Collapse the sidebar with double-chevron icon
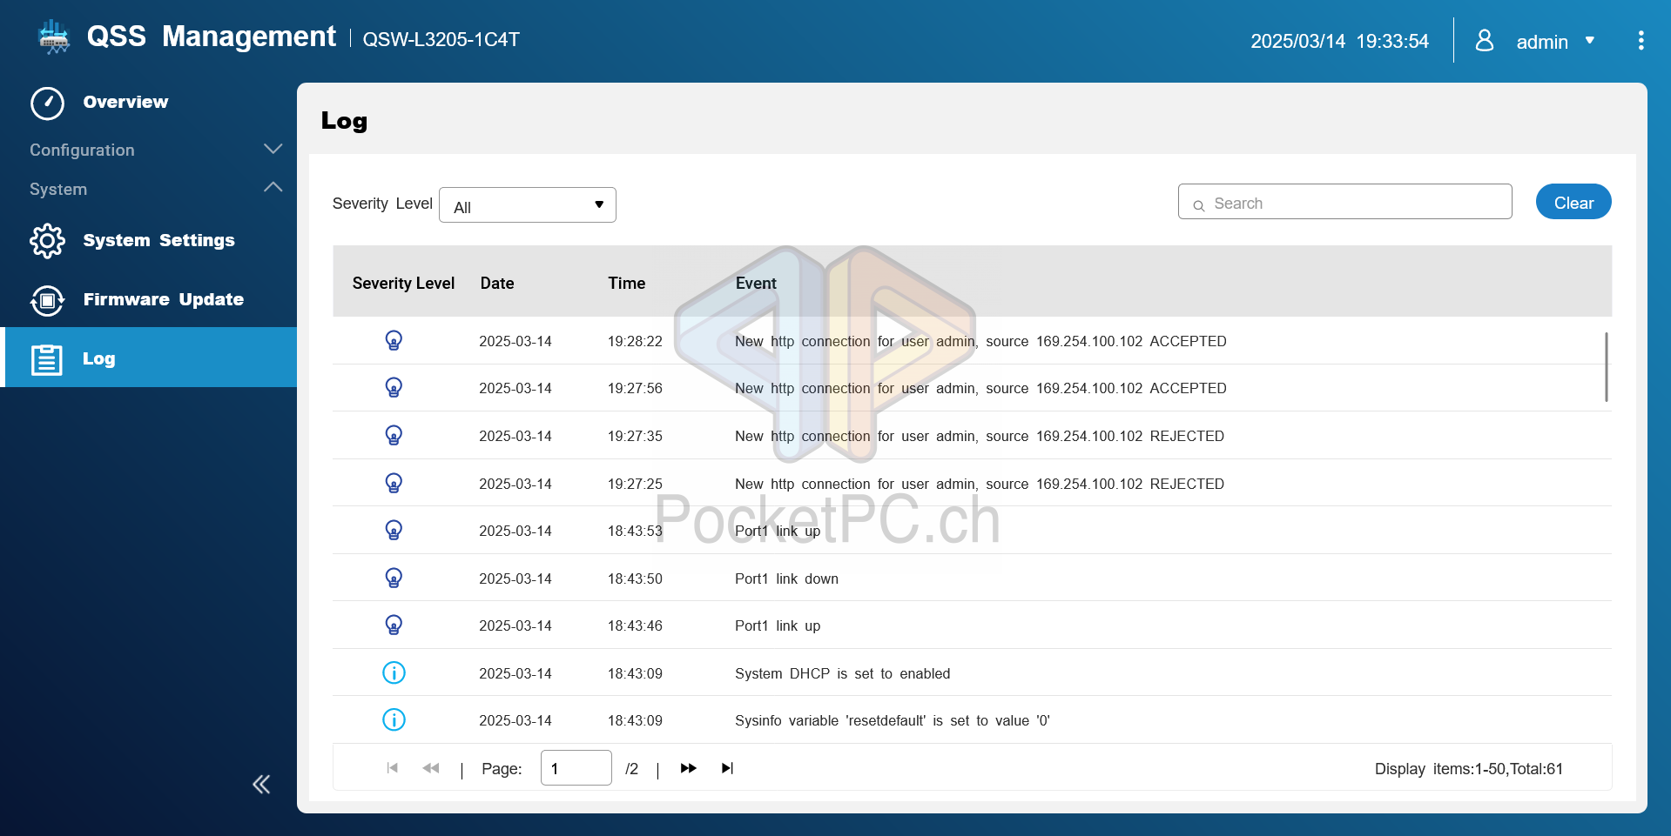This screenshot has width=1671, height=836. [x=261, y=785]
